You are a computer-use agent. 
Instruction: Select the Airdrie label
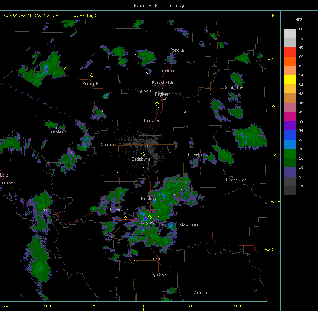coord(149,198)
